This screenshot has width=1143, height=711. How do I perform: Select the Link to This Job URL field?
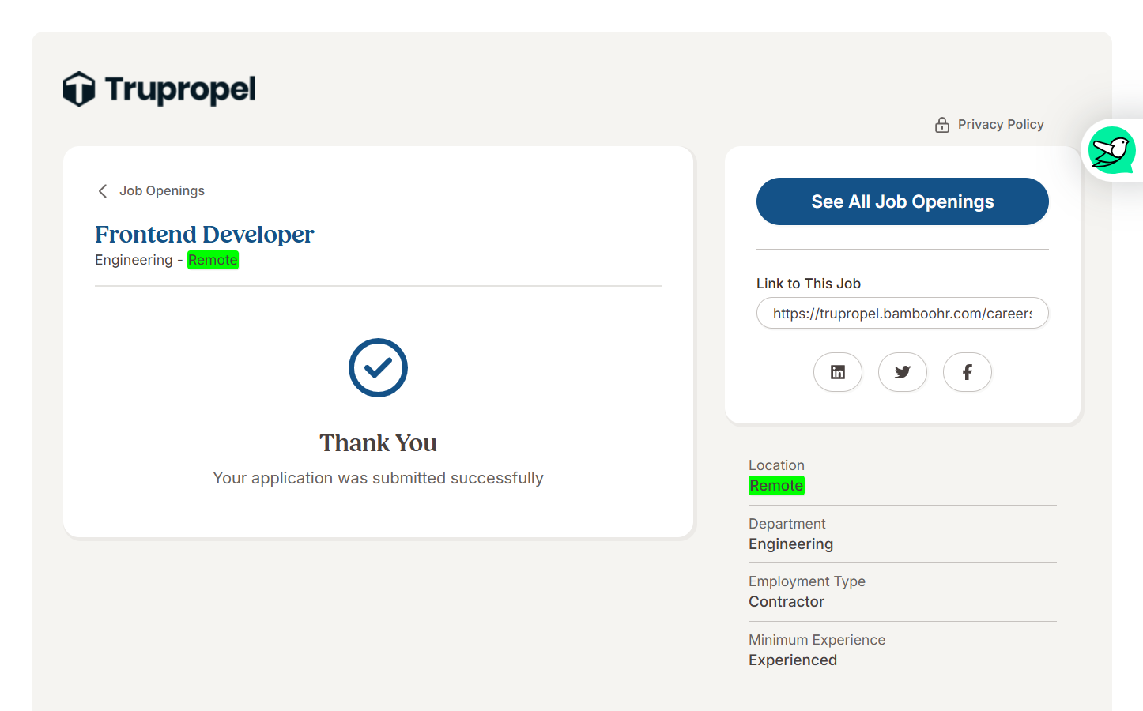click(902, 314)
